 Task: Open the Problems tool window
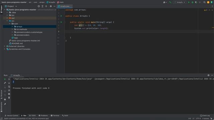pos(43,116)
